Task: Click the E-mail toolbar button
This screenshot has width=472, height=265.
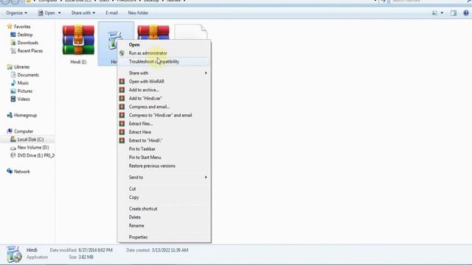Action: [x=111, y=13]
